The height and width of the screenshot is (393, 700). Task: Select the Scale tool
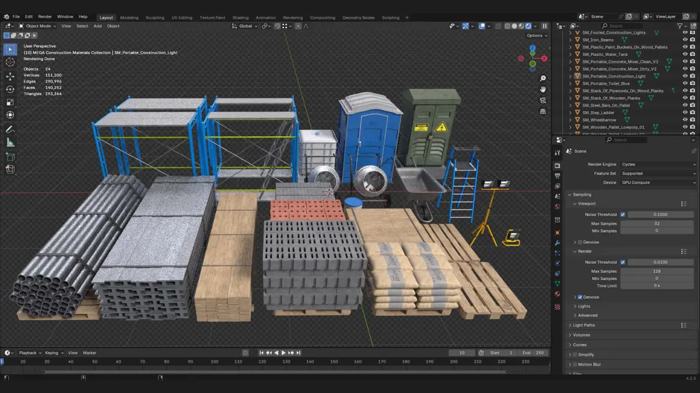click(10, 102)
